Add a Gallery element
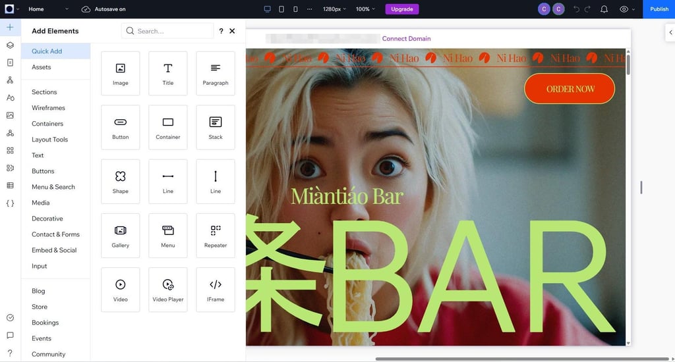This screenshot has height=362, width=675. pyautogui.click(x=120, y=236)
